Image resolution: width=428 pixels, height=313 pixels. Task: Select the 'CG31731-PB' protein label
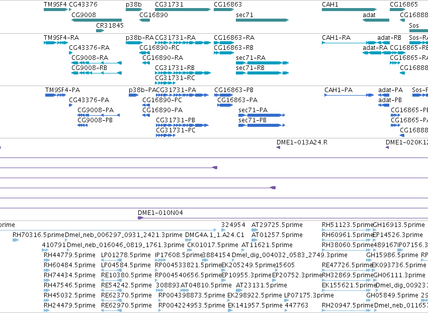pyautogui.click(x=176, y=120)
